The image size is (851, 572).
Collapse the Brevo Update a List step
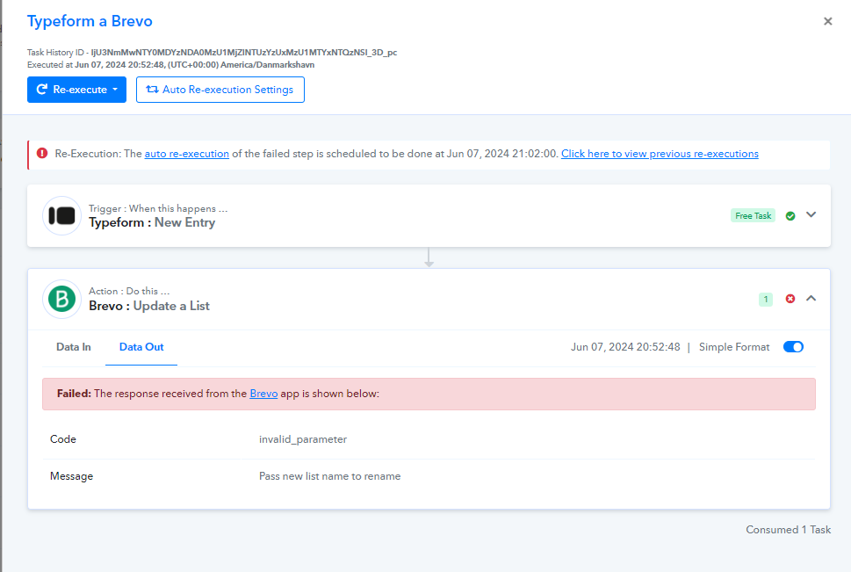point(811,298)
